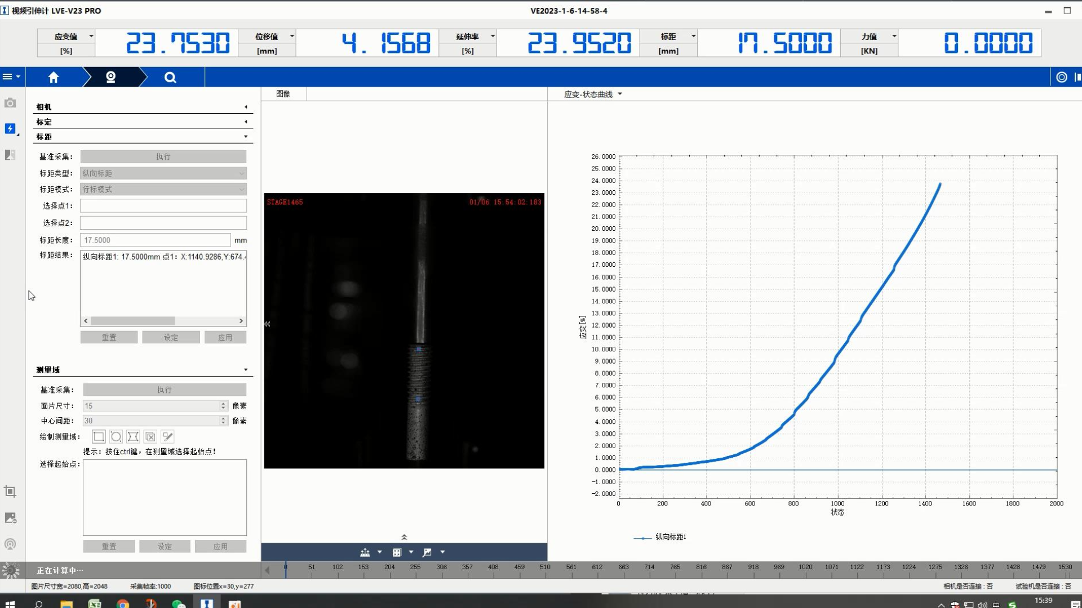The image size is (1082, 608).
Task: Open 延伸率 channel dropdown
Action: (493, 36)
